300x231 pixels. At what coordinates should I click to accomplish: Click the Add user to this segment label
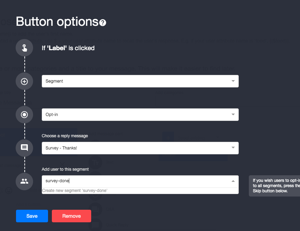coord(65,169)
